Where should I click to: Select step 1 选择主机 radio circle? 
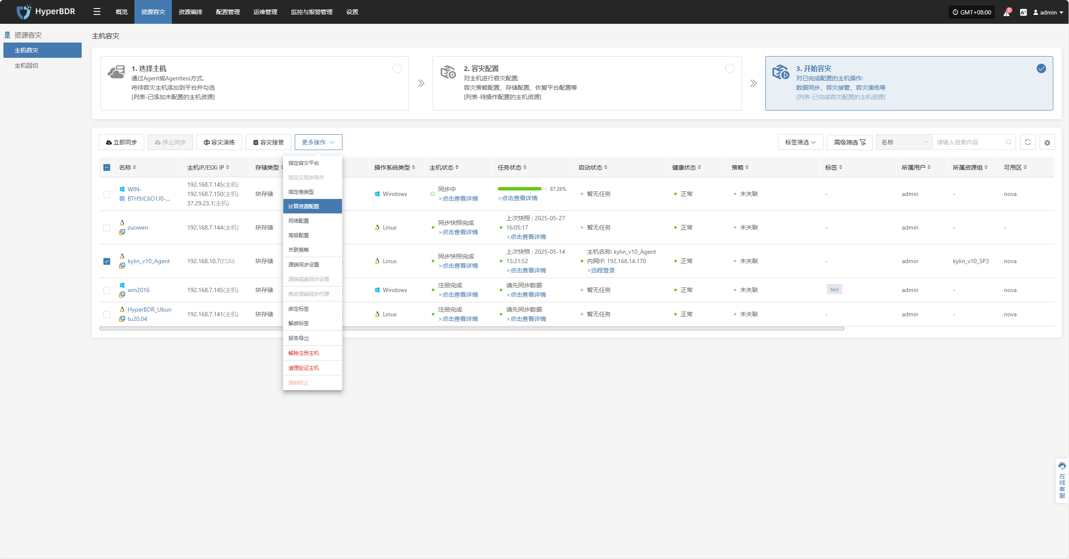(x=397, y=68)
